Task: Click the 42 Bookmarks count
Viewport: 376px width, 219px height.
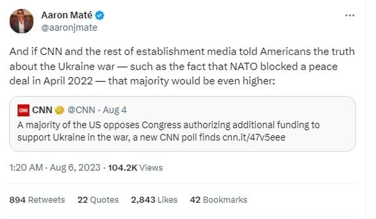Action: tap(219, 200)
